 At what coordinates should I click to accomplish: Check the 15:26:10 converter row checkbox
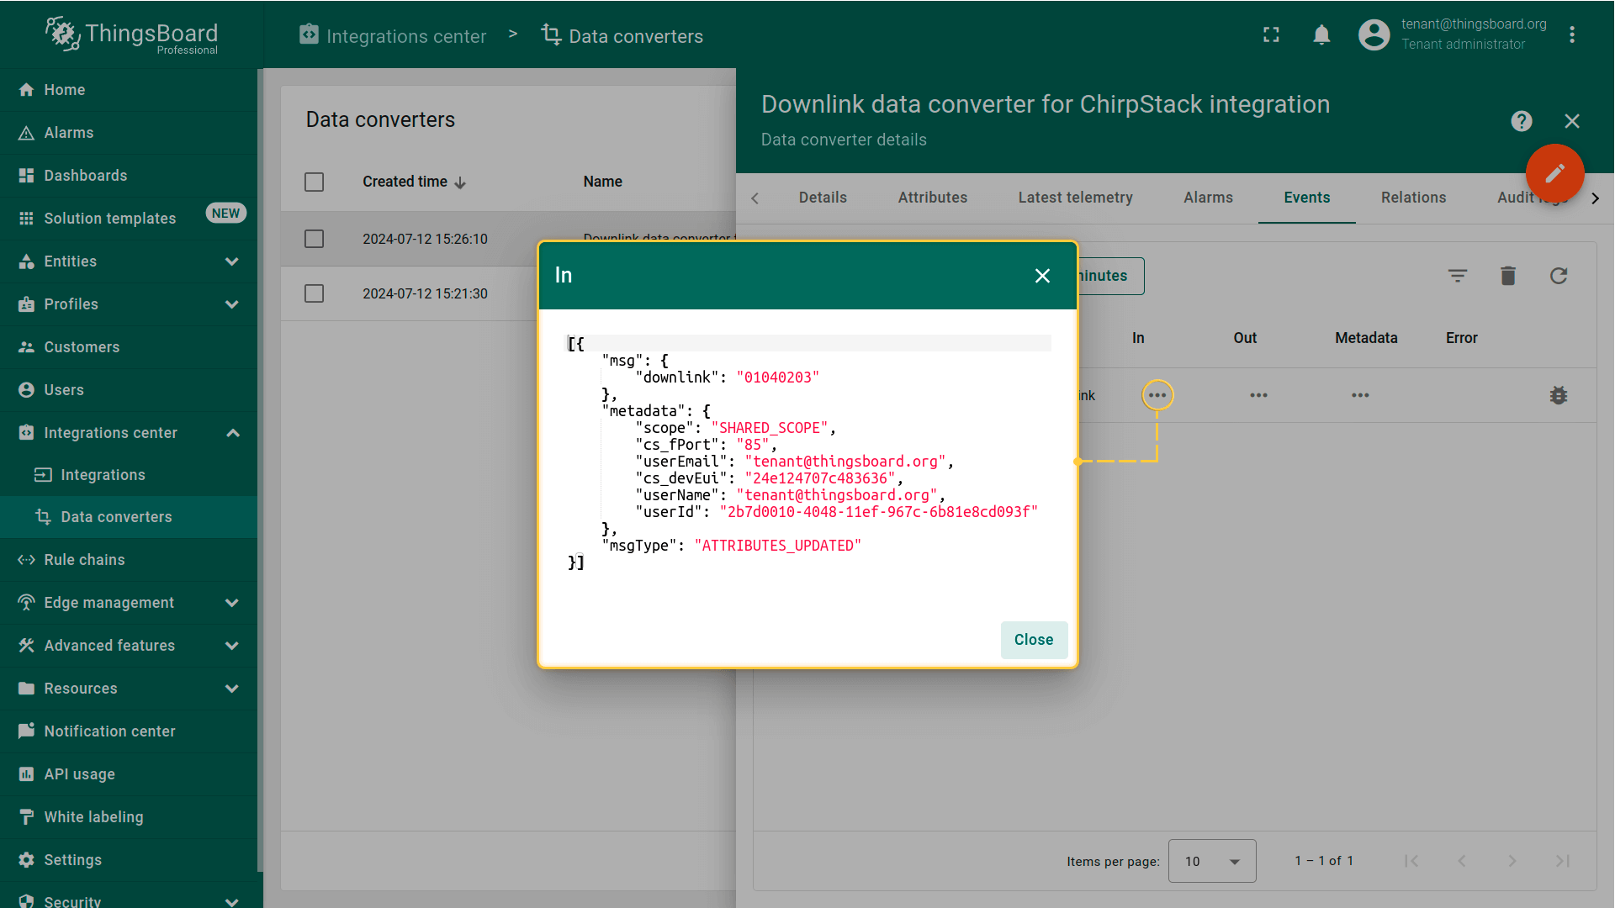click(x=314, y=239)
